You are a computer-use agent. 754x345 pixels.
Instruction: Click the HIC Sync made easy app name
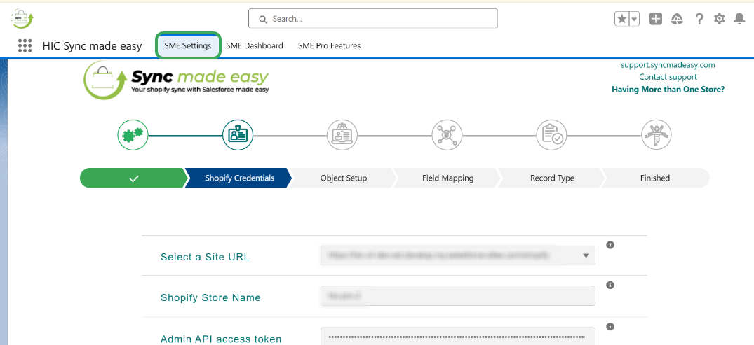point(93,46)
